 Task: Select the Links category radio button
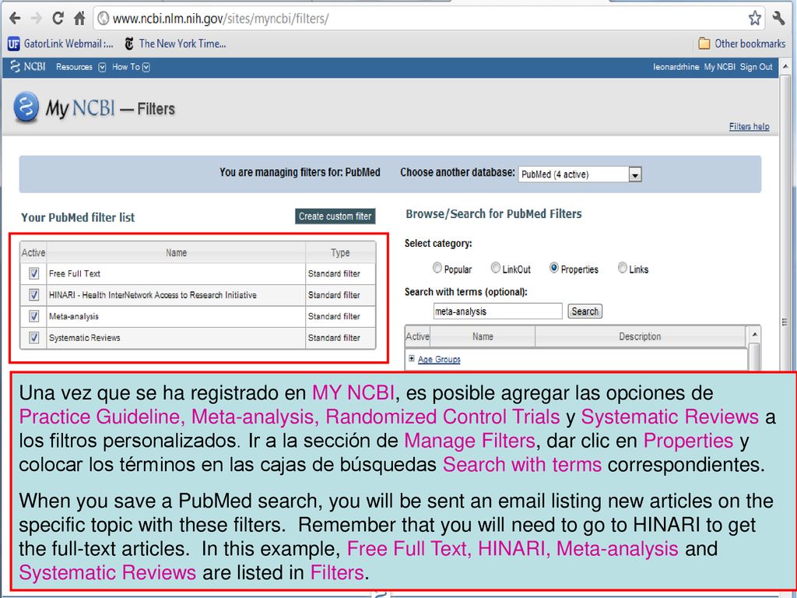tap(622, 268)
